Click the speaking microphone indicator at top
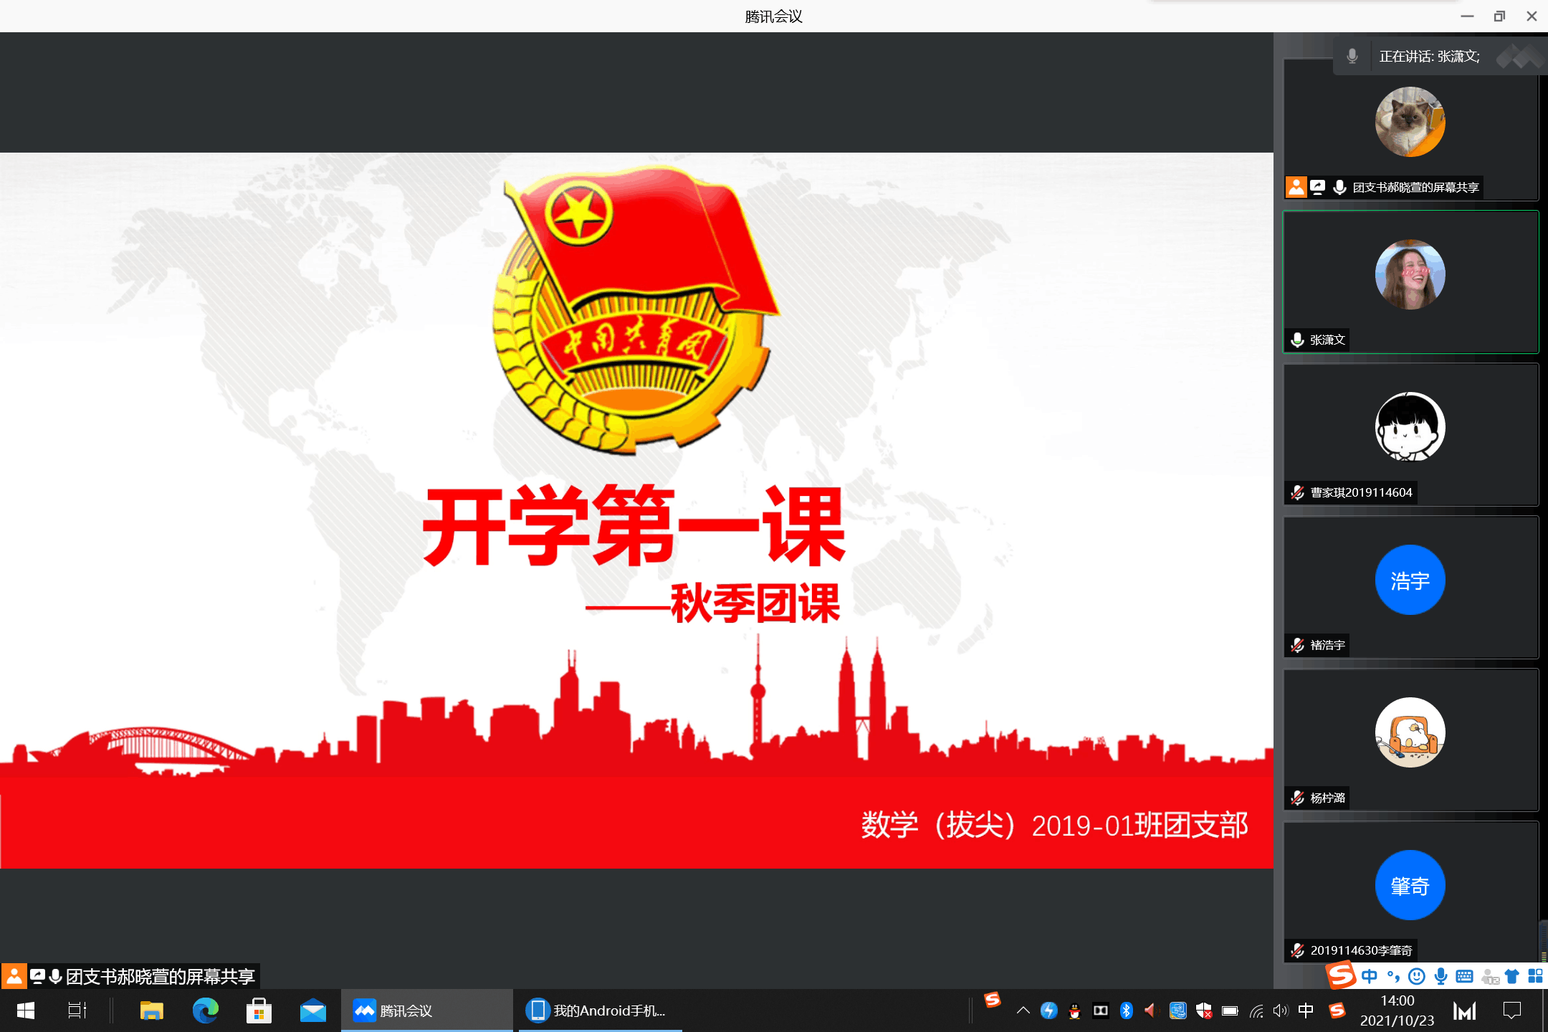This screenshot has height=1032, width=1548. tap(1352, 56)
